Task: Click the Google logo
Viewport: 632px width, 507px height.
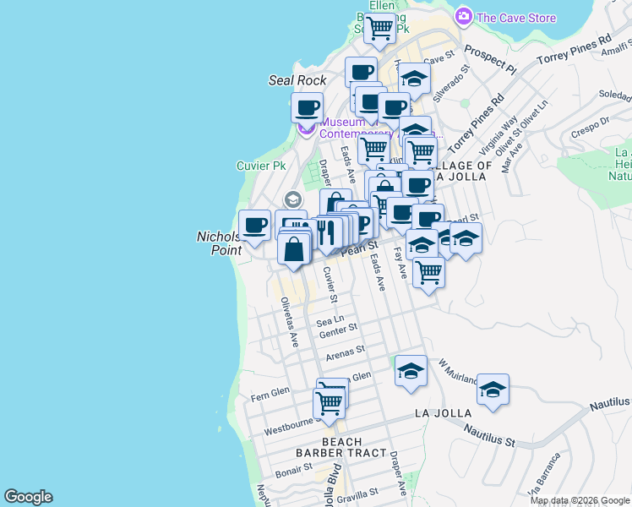Action: pyautogui.click(x=28, y=497)
